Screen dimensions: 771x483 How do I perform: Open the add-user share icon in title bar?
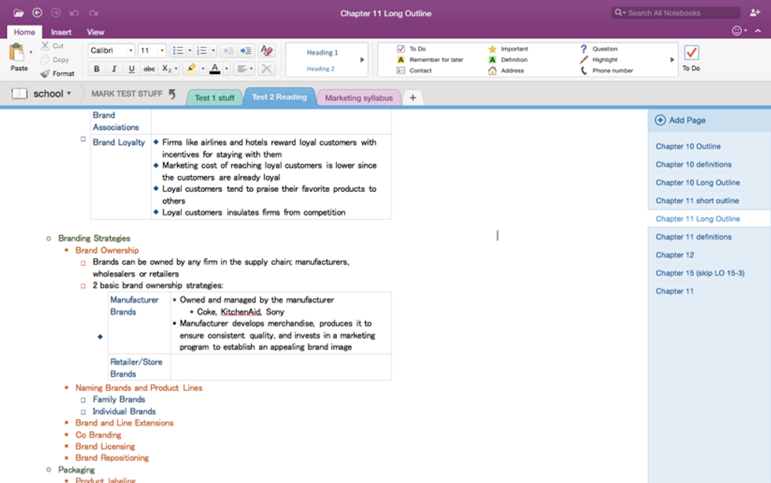[x=757, y=13]
